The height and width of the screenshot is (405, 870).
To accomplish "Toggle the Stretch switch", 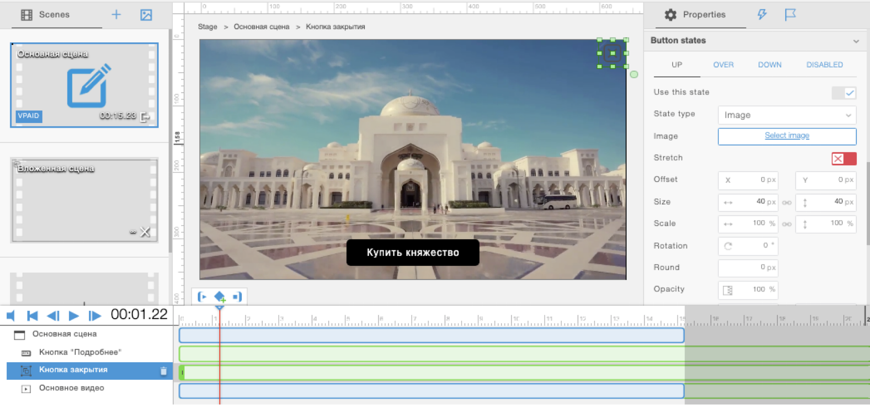I will point(844,159).
